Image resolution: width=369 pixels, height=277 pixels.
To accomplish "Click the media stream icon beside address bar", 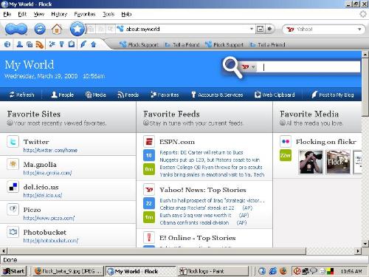I will [x=260, y=29].
